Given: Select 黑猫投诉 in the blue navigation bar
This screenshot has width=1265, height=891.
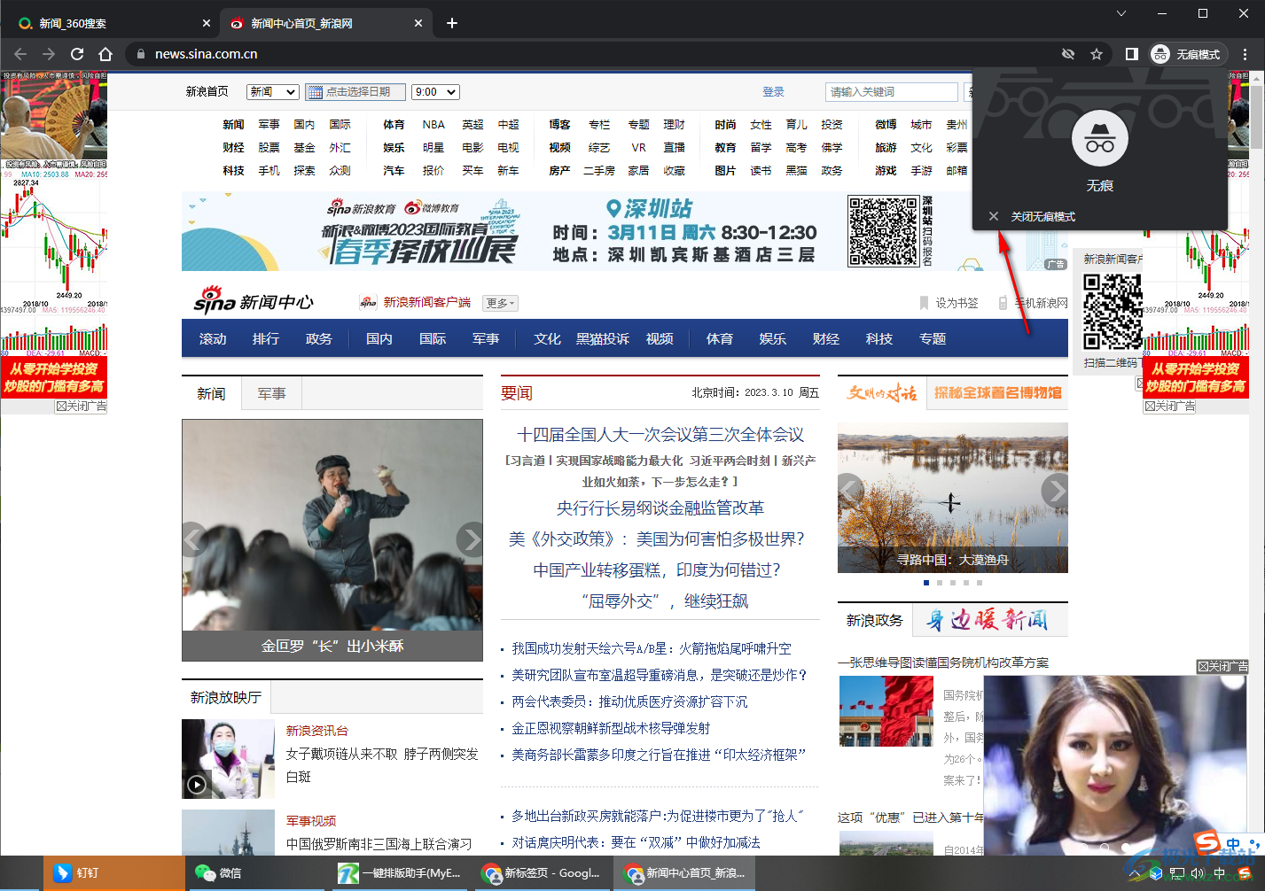Looking at the screenshot, I should pyautogui.click(x=603, y=339).
